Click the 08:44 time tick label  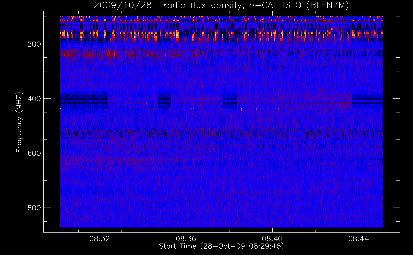[359, 239]
